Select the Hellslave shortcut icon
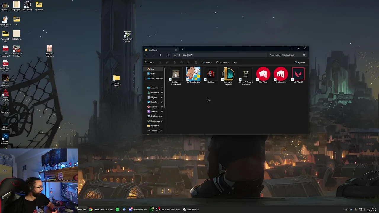The image size is (379, 213). click(211, 74)
